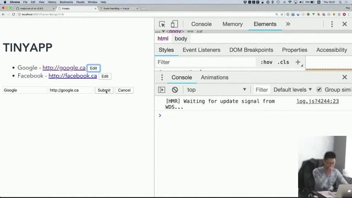This screenshot has width=352, height=198.
Task: Click the green Vue devtools extension icon
Action: coord(313,14)
